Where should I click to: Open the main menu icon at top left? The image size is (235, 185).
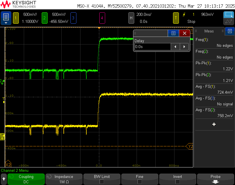click(6, 18)
